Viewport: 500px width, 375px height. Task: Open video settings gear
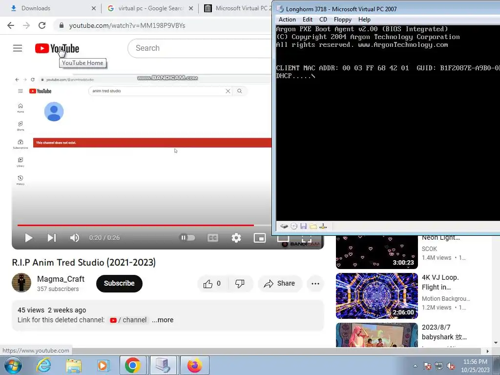236,238
